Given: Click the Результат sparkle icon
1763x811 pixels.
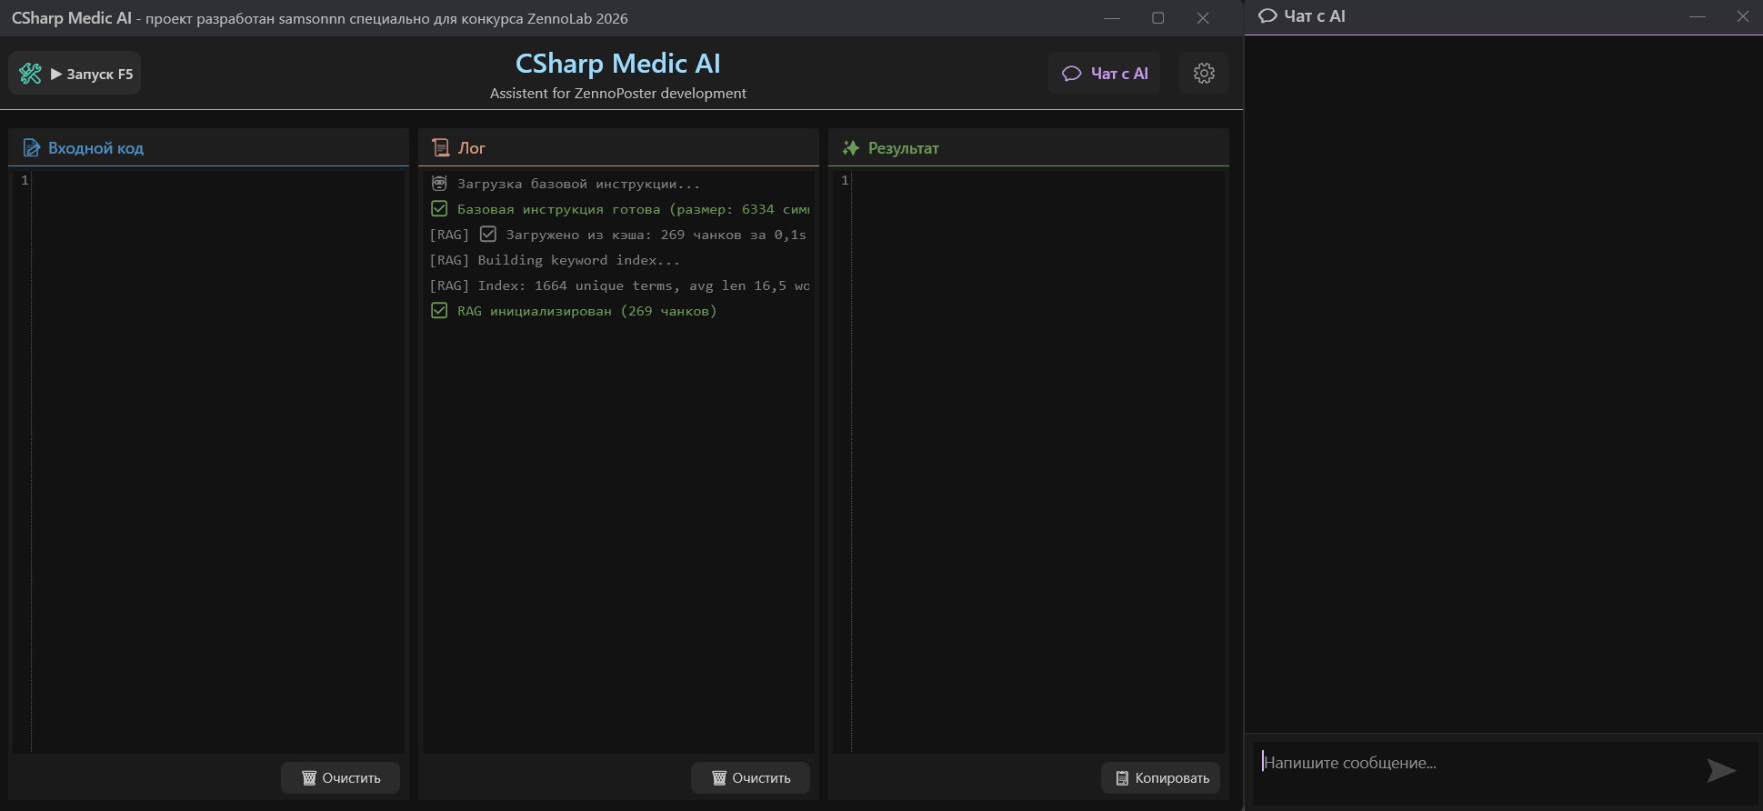Looking at the screenshot, I should 851,147.
